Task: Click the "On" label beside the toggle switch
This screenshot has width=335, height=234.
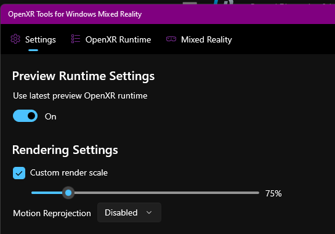Action: (50, 116)
